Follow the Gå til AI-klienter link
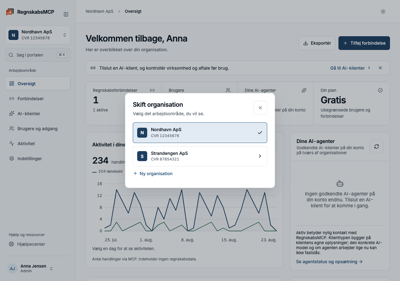This screenshot has width=400, height=281. 350,68
